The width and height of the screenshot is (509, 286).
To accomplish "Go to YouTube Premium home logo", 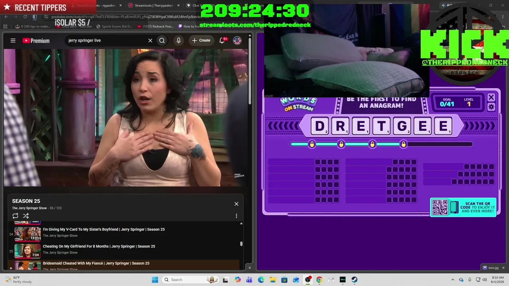I will pos(36,41).
